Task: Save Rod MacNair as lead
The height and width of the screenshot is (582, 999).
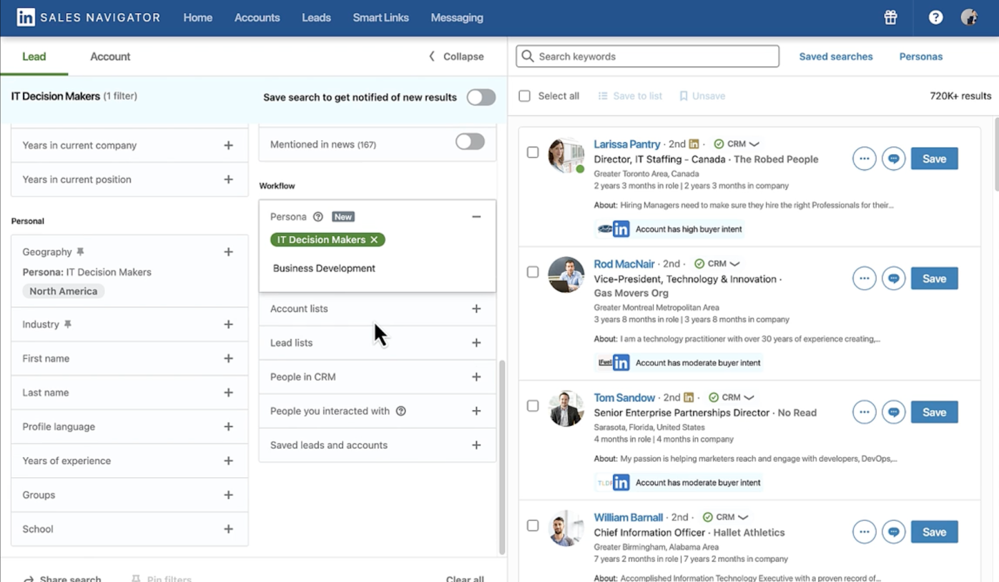Action: [934, 279]
